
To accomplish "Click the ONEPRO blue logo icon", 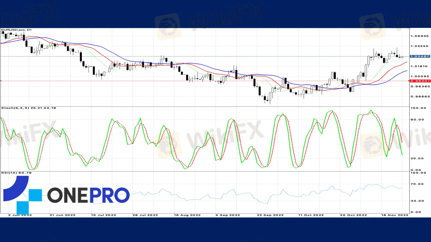I will [22, 195].
